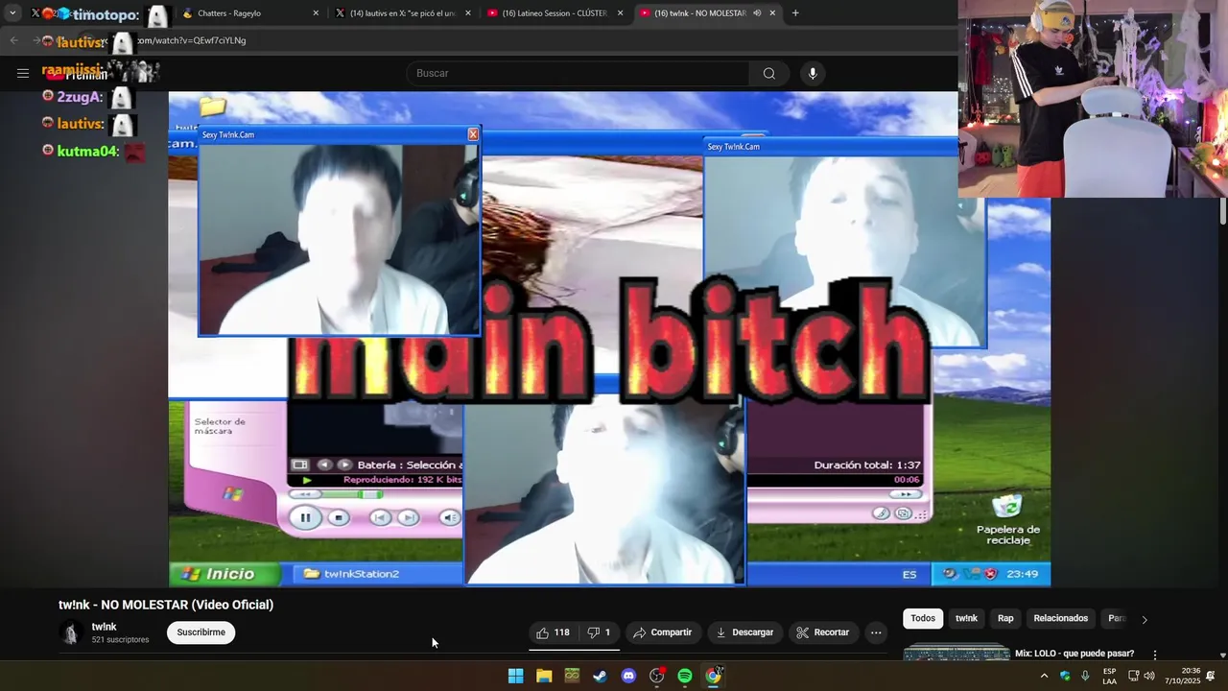Open the three-dot more actions menu
1228x691 pixels.
coord(876,632)
